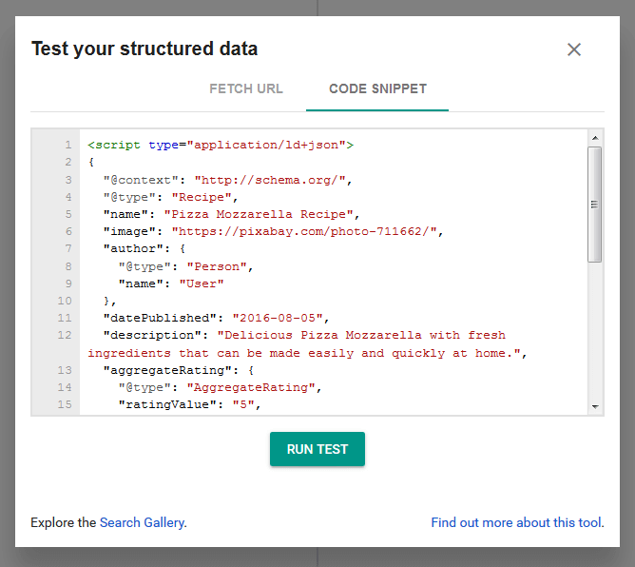Switch to the FETCH URL tab
The height and width of the screenshot is (567, 635).
click(x=246, y=88)
